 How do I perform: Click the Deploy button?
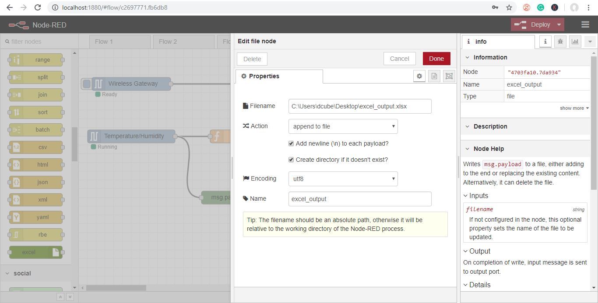(532, 24)
